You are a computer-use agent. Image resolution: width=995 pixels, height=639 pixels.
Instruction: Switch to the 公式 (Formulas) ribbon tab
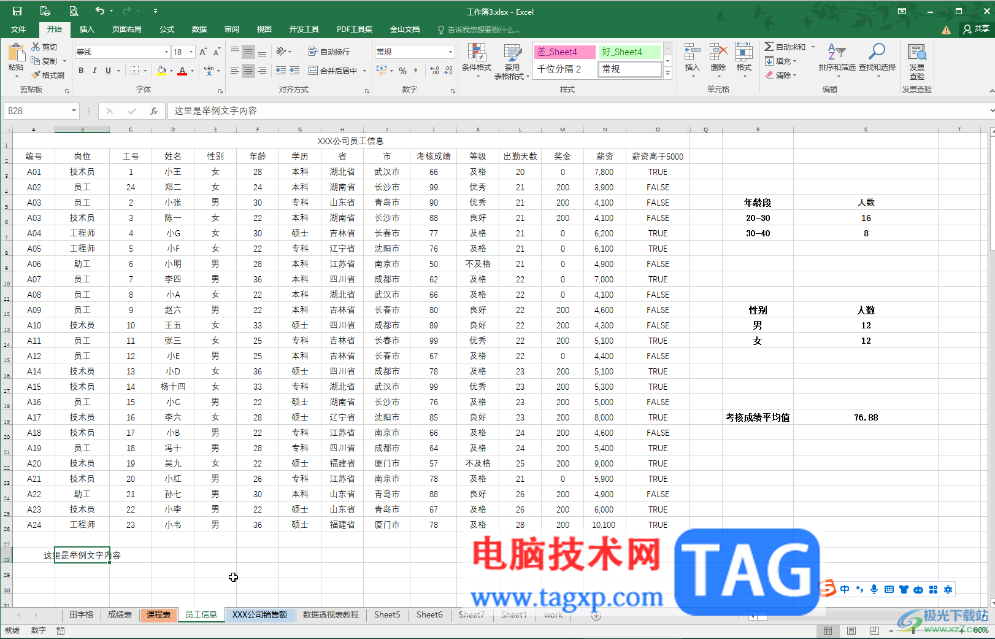(167, 29)
